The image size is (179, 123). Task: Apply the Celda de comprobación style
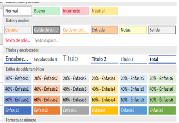point(47,30)
